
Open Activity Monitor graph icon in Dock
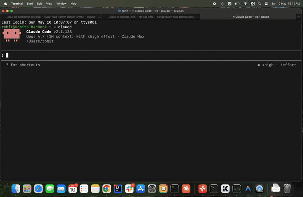[237, 189]
